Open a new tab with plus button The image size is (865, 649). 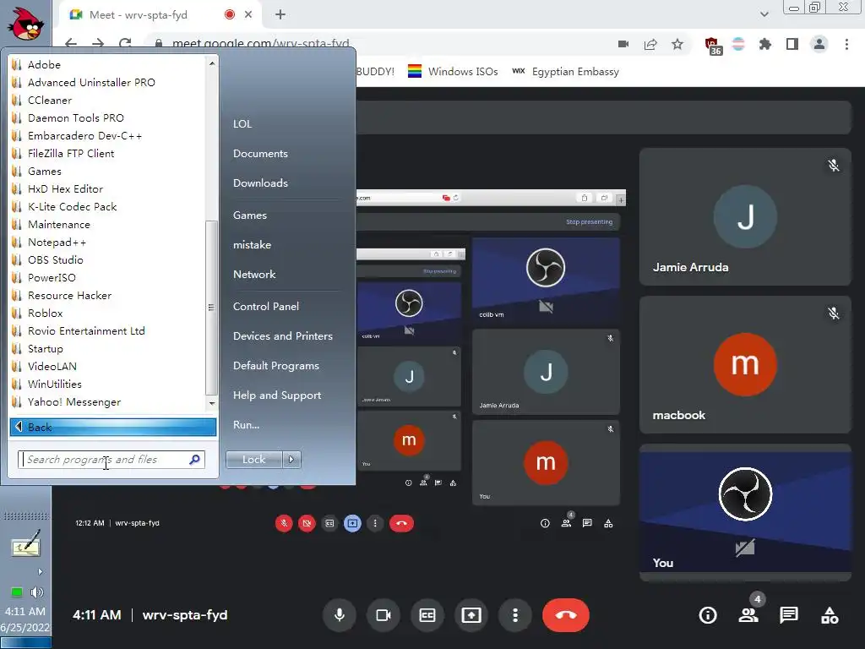[x=280, y=14]
